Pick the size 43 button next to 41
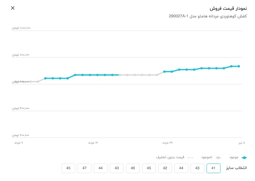 coord(197,168)
